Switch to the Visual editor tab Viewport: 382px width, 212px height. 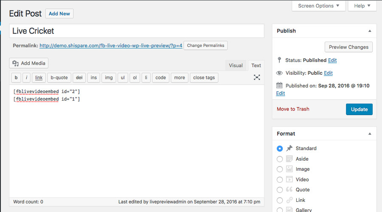[236, 65]
